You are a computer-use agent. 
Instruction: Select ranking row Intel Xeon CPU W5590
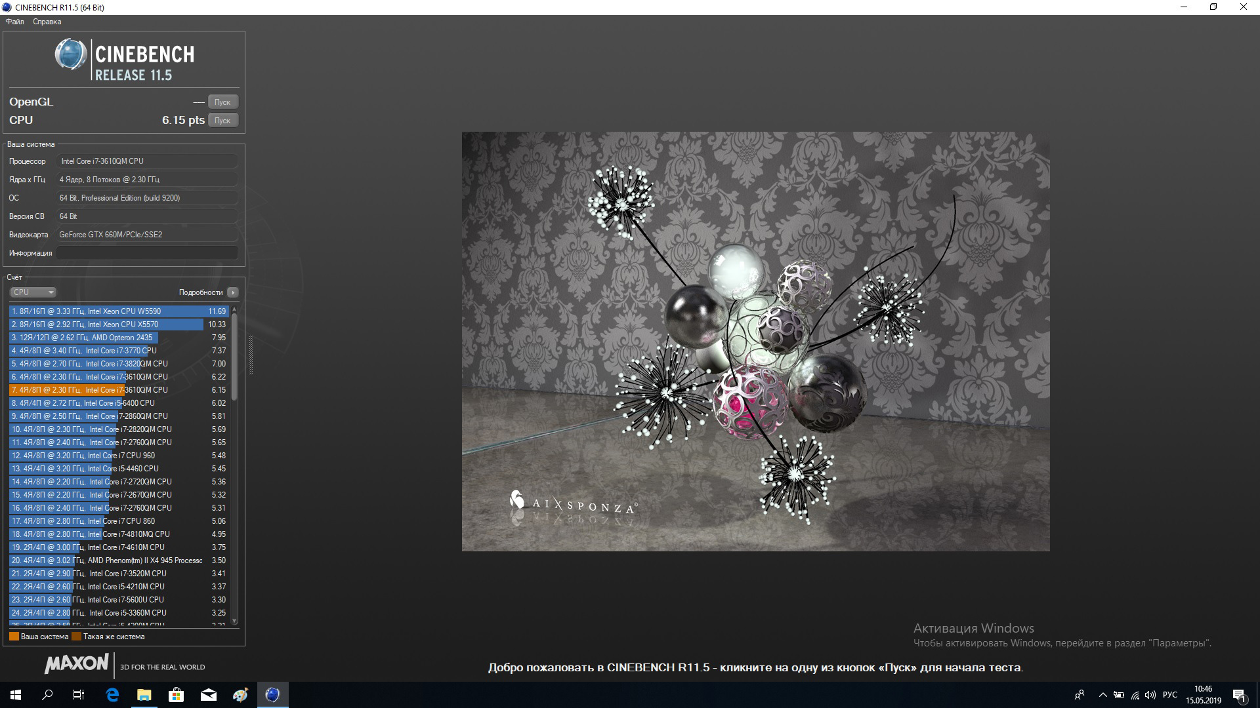click(x=119, y=311)
